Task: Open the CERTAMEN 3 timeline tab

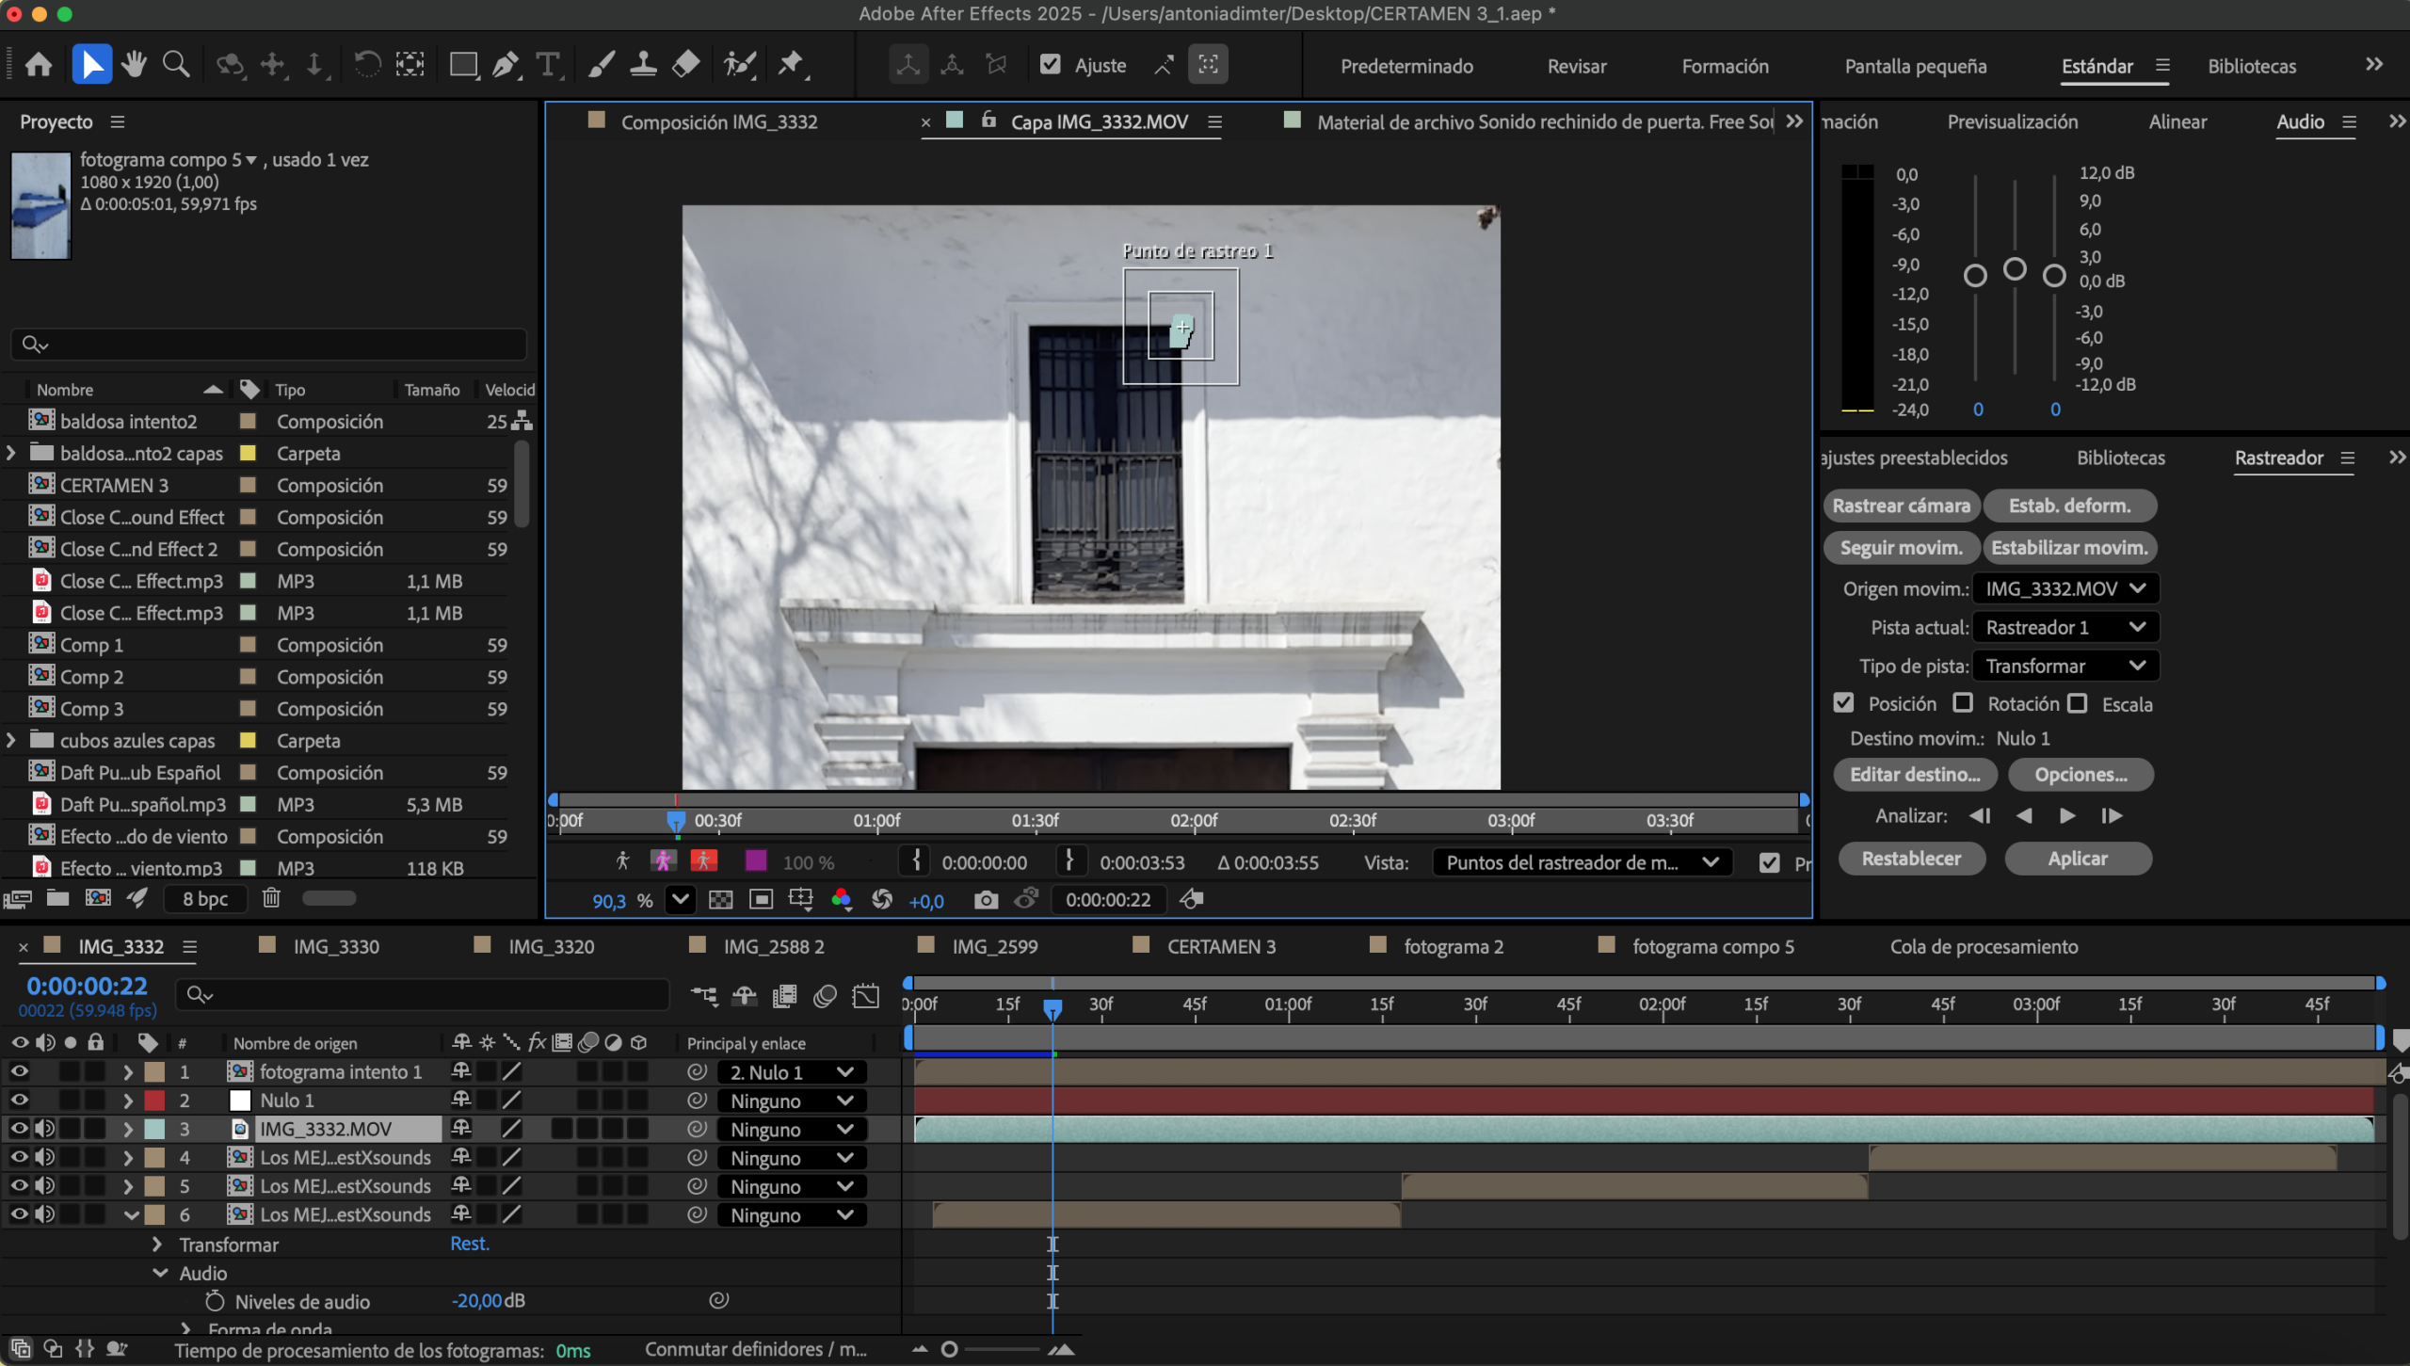Action: 1221,946
